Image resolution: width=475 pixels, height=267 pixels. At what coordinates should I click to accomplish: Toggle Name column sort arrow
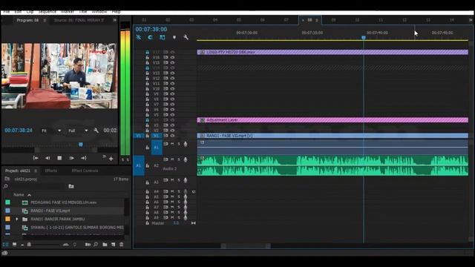29,195
